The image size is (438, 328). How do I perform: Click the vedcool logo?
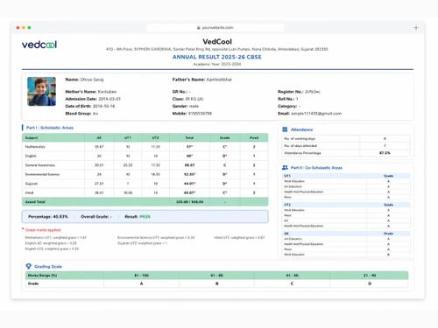coord(39,45)
